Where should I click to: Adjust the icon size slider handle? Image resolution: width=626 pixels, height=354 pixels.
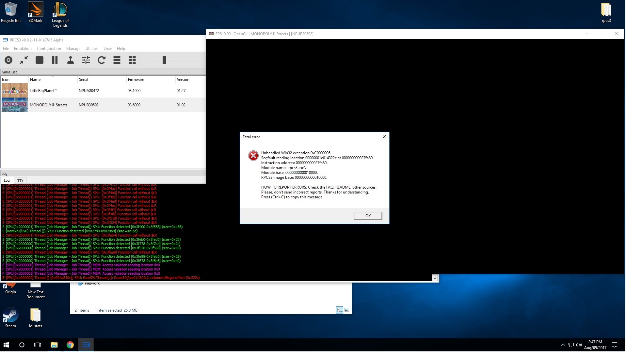[x=164, y=60]
